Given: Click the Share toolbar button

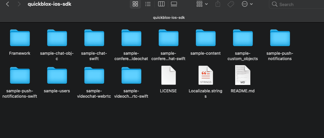Looking at the screenshot, I should [x=218, y=4].
